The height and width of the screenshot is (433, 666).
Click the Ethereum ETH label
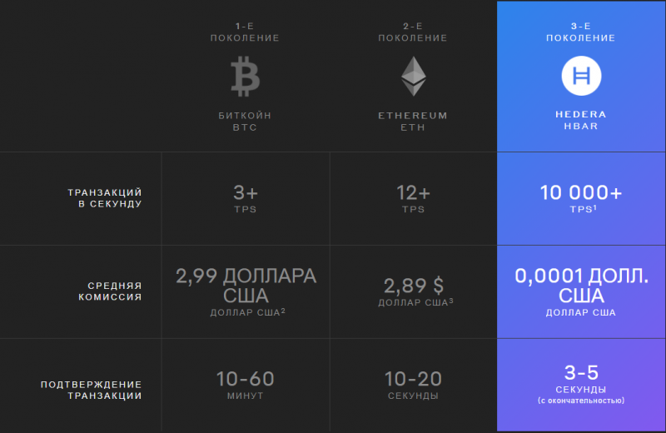point(413,121)
